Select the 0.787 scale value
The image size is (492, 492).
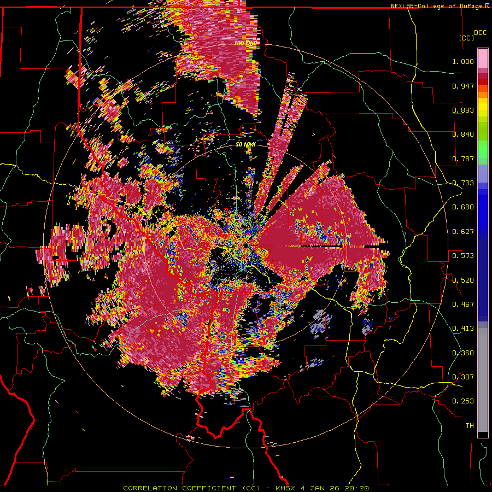tap(463, 159)
